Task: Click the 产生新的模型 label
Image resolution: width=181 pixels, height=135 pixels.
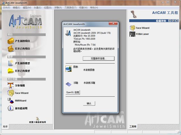Action: pos(22,63)
